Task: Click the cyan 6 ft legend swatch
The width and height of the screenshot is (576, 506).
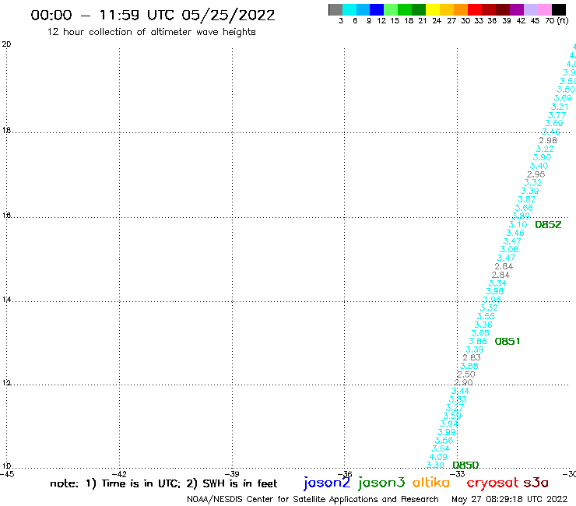Action: click(349, 9)
